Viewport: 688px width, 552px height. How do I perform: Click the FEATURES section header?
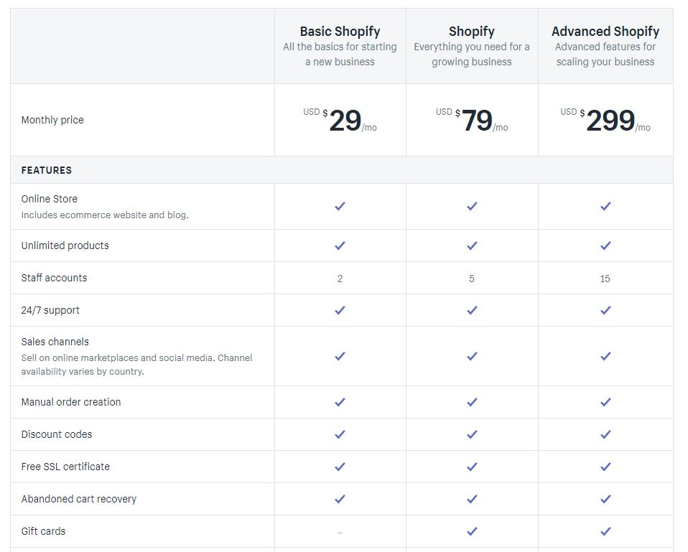[47, 170]
